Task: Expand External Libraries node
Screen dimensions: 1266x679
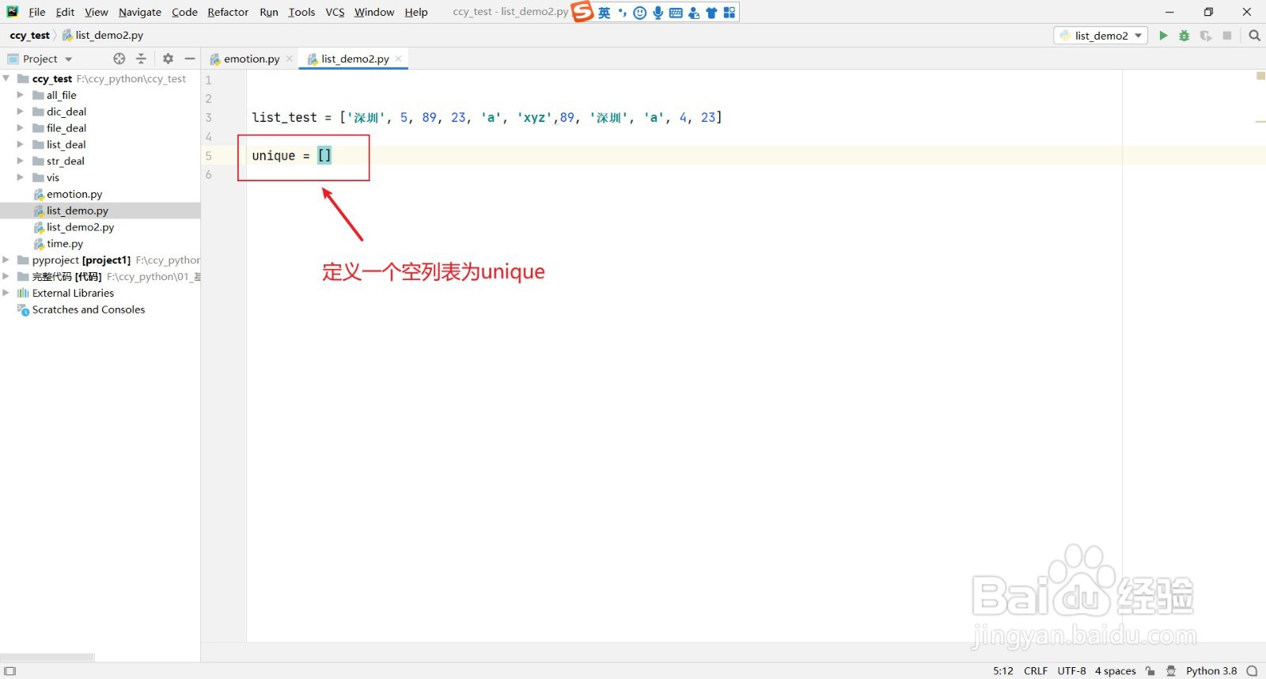Action: pyautogui.click(x=6, y=293)
